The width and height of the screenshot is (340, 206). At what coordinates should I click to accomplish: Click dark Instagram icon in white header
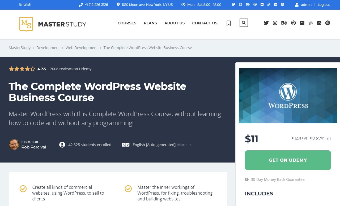pos(275,23)
